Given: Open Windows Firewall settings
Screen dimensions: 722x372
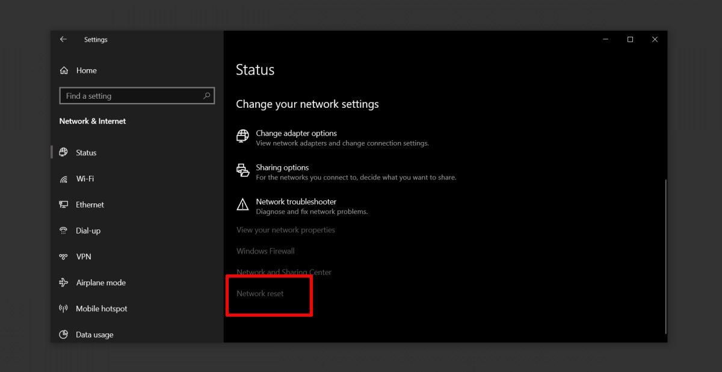Looking at the screenshot, I should (265, 251).
